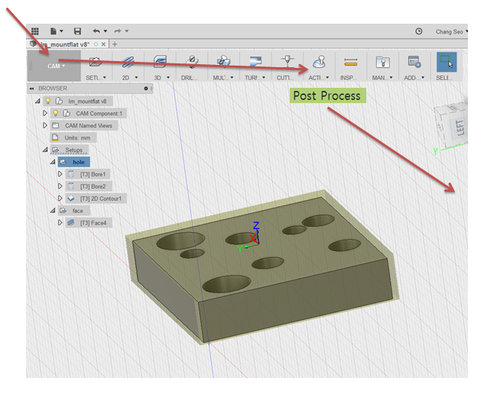
Task: Expand the SETUP menu arrow
Action: click(105, 77)
